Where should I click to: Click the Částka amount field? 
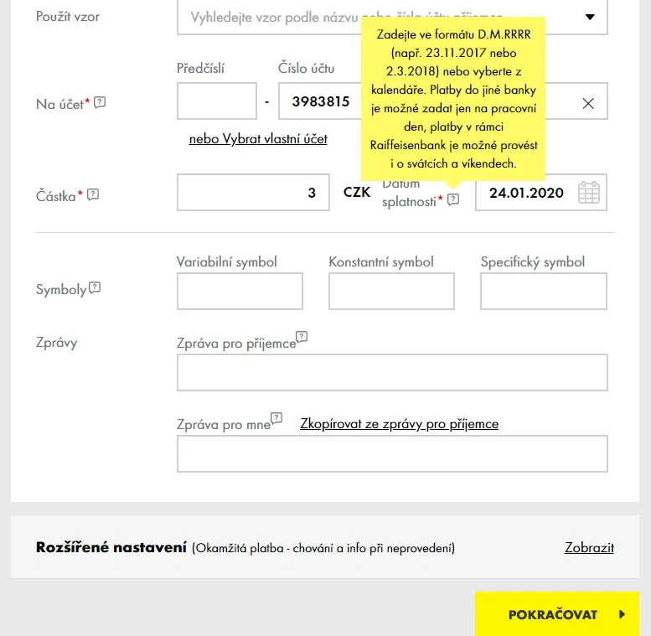[253, 193]
